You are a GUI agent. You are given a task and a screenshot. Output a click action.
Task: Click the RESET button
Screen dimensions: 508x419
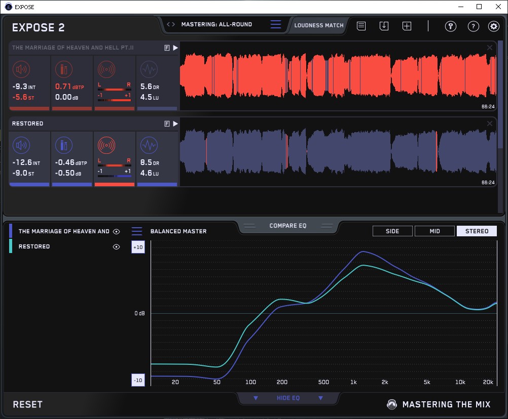(x=28, y=404)
